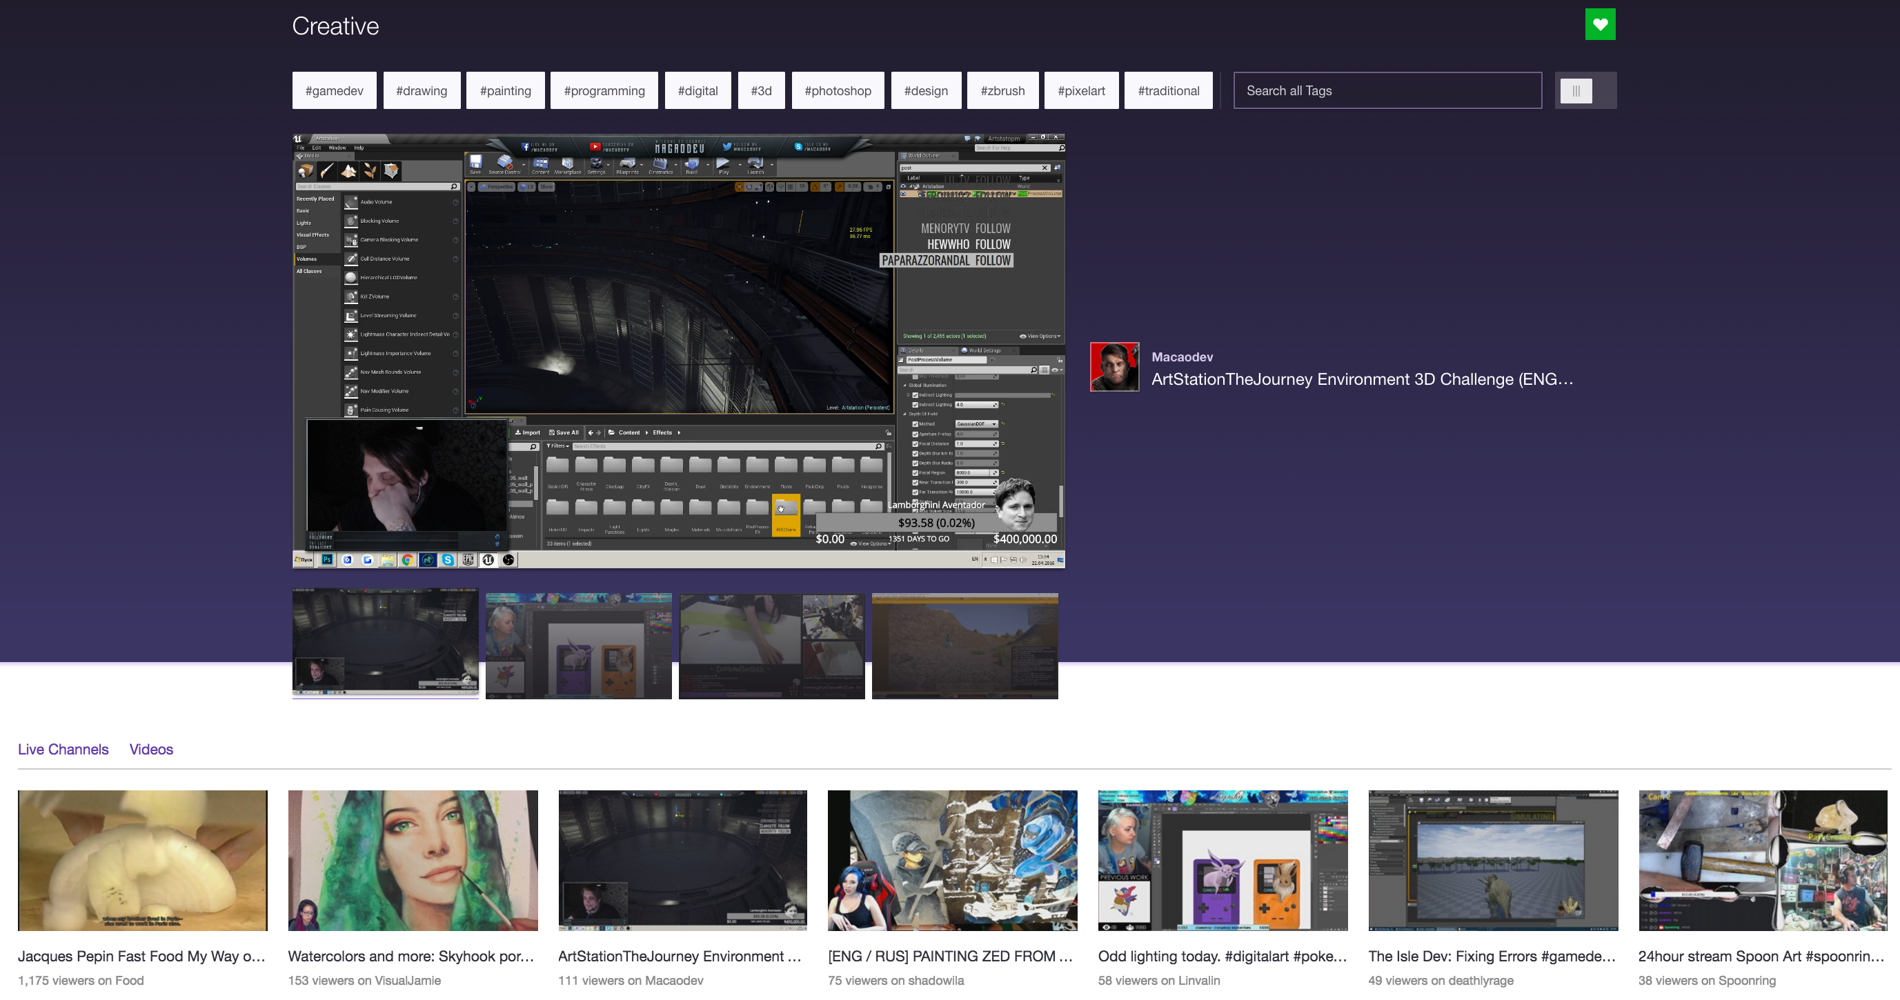
Task: Click the #gamedev tag button
Action: (x=334, y=90)
